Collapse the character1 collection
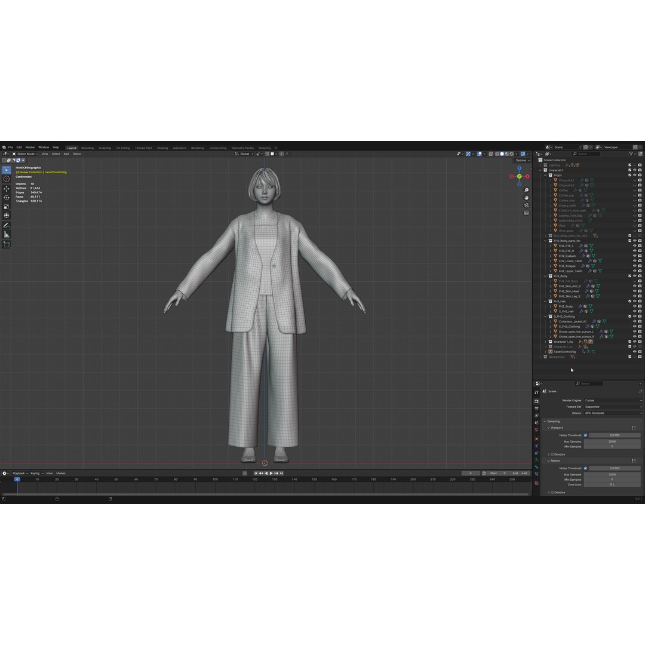This screenshot has width=645, height=645. (x=540, y=170)
